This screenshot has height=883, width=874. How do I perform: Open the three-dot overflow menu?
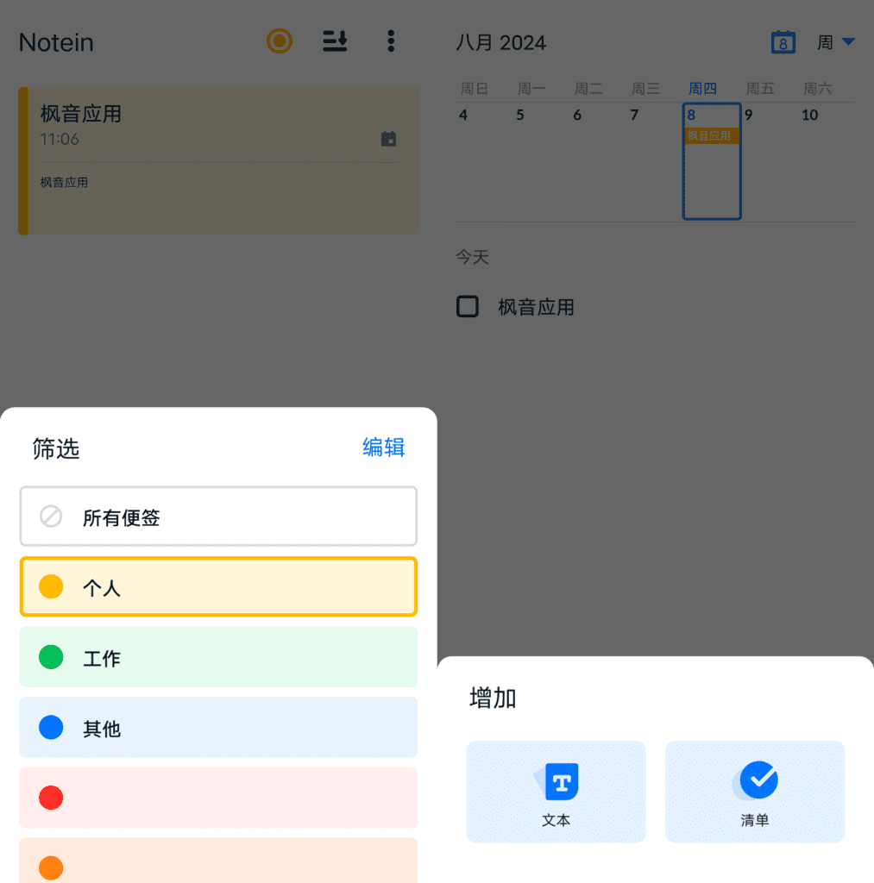(391, 41)
